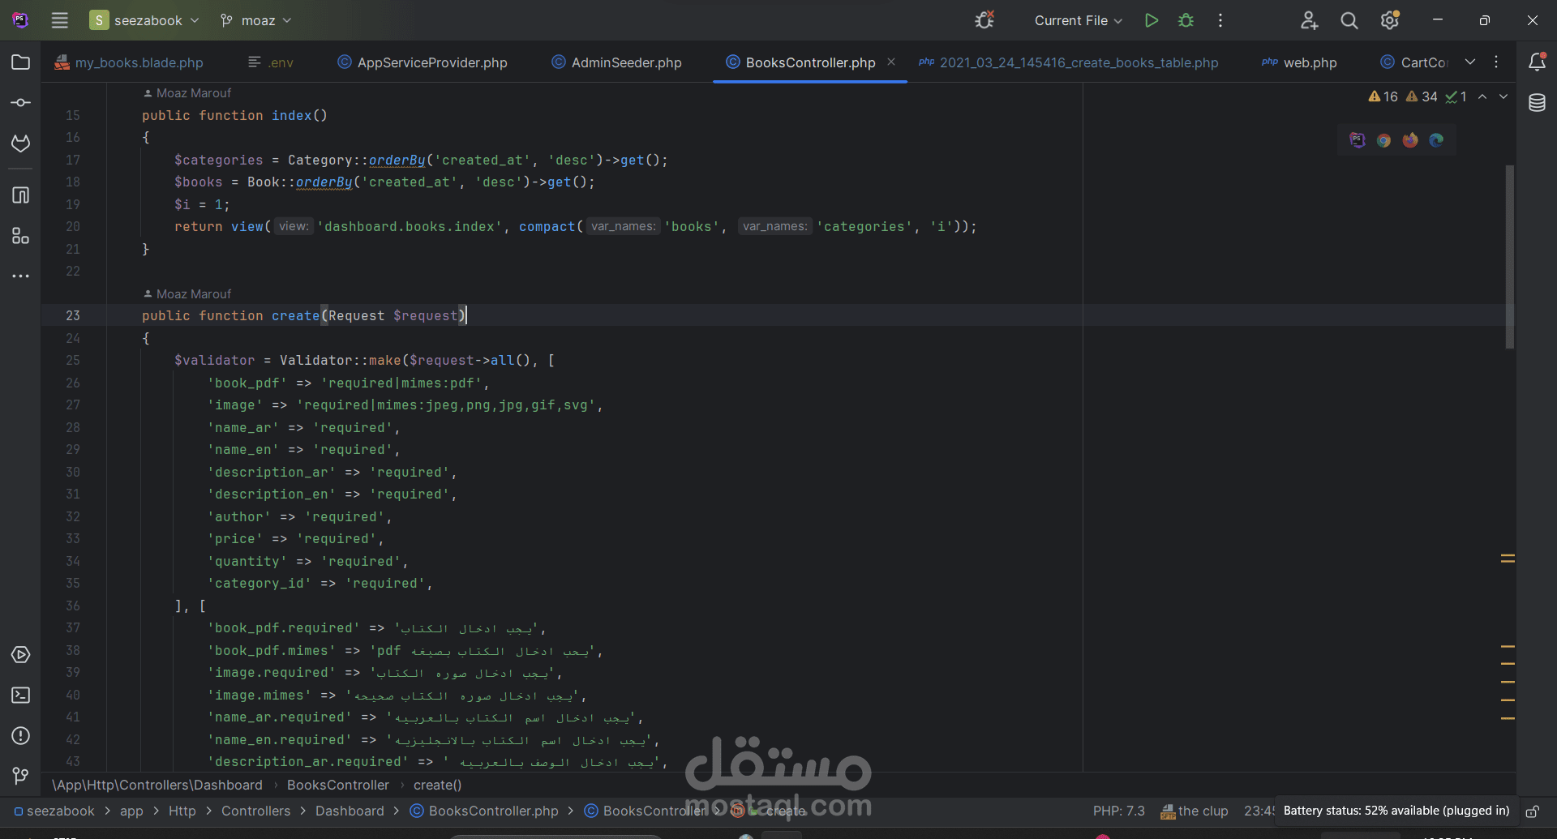Show the hidden editor tabs list
1557x839 pixels.
[1470, 62]
